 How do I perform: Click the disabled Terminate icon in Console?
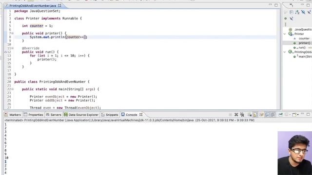click(230, 115)
